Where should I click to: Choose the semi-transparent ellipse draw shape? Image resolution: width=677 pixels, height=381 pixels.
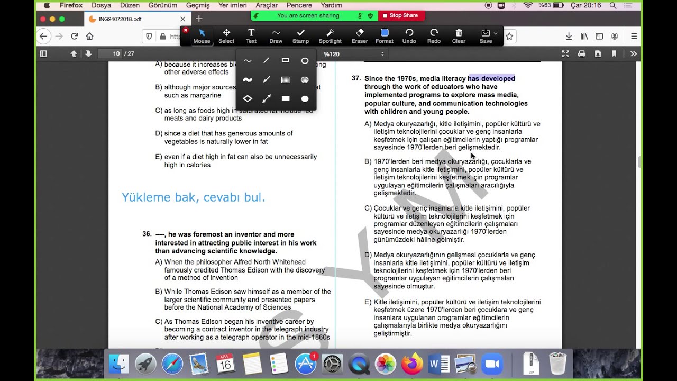pos(305,80)
